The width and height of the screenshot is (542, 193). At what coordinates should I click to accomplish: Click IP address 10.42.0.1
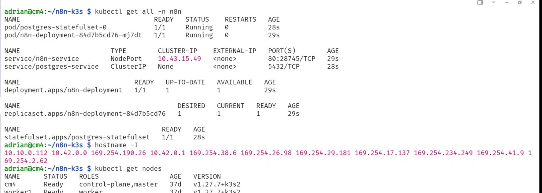pyautogui.click(x=168, y=153)
